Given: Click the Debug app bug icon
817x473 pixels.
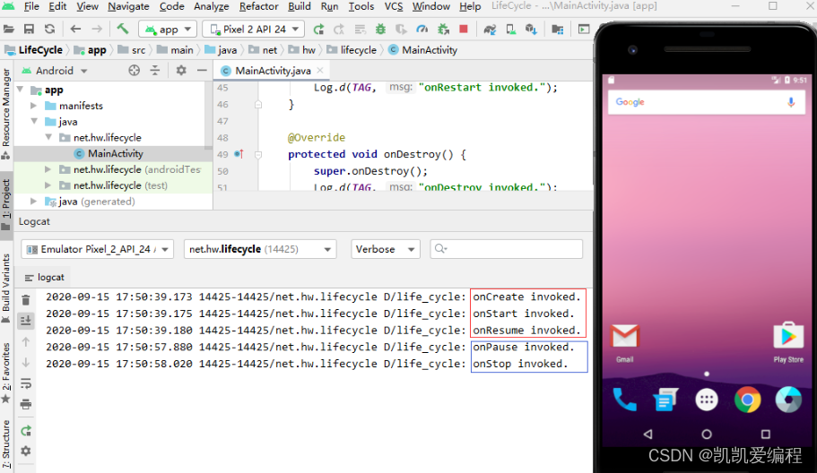Looking at the screenshot, I should pos(380,30).
